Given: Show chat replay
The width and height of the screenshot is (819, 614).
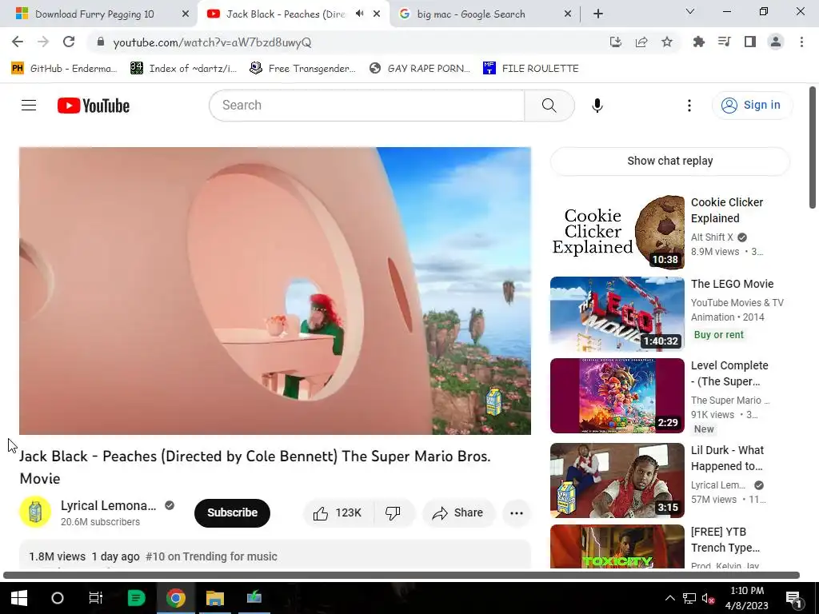Looking at the screenshot, I should [669, 161].
